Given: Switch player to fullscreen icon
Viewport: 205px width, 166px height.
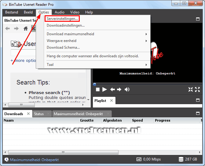Looking at the screenshot, I should [x=197, y=89].
